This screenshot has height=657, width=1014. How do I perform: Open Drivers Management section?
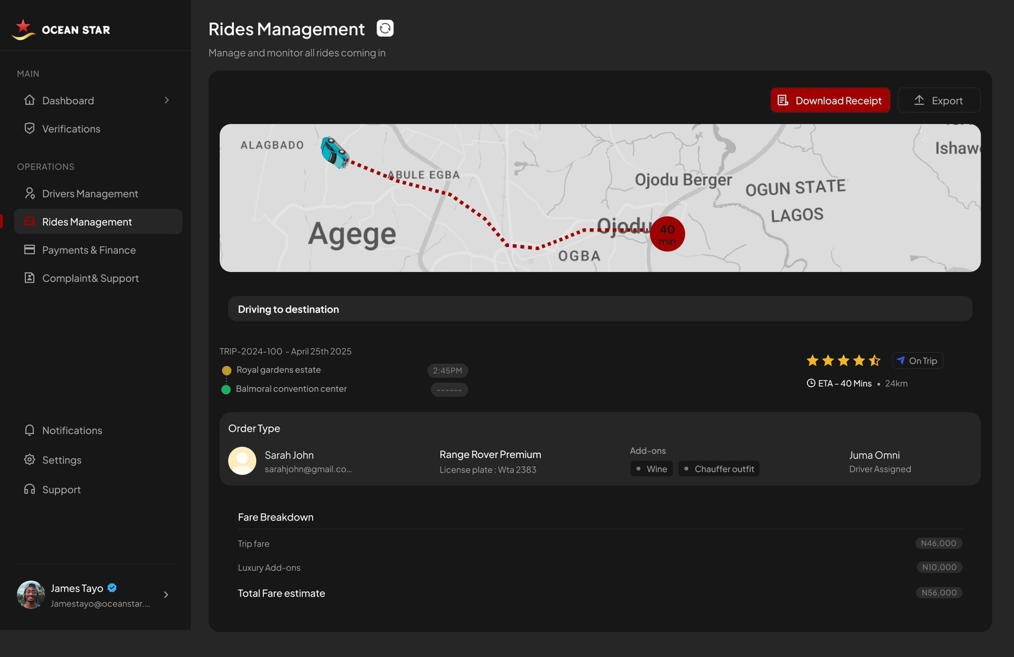[98, 193]
